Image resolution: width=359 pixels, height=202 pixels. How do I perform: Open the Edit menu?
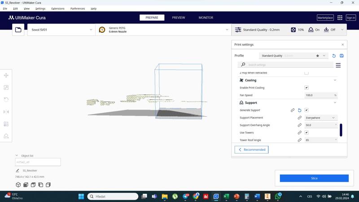point(15,9)
